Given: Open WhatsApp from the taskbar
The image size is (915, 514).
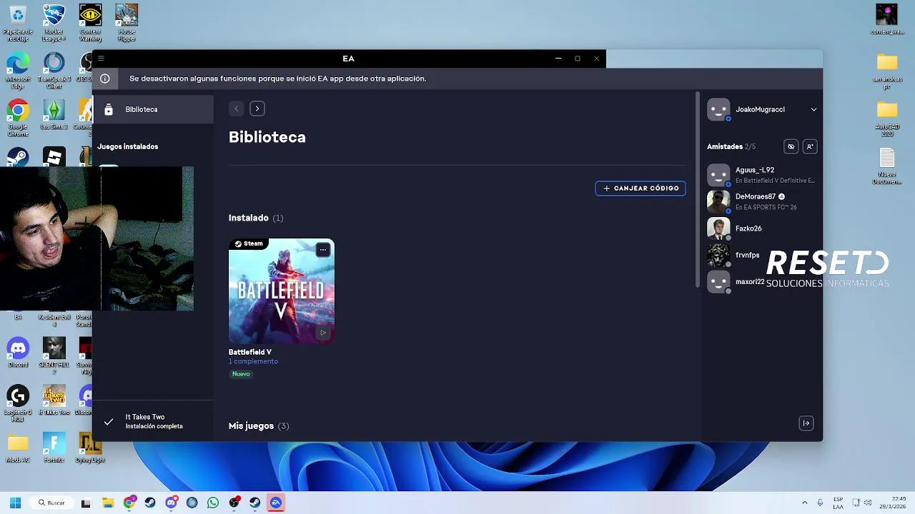Looking at the screenshot, I should [x=213, y=503].
